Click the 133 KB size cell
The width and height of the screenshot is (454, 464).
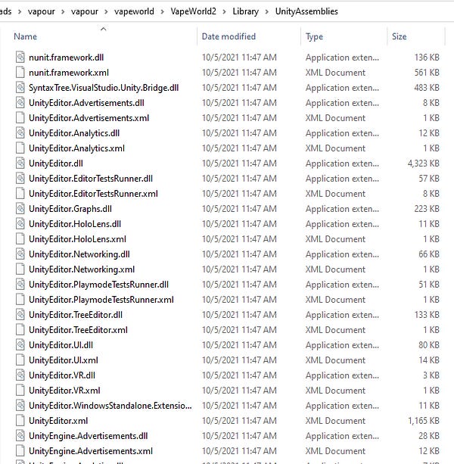point(427,315)
